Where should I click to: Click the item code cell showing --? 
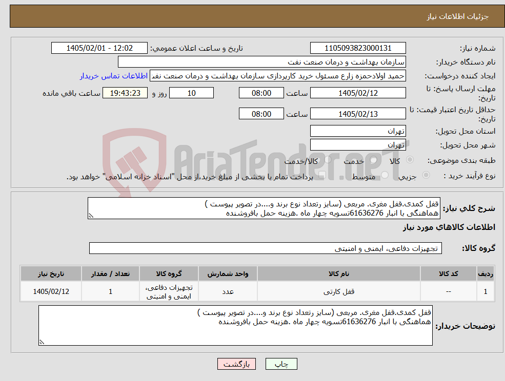[x=448, y=291]
